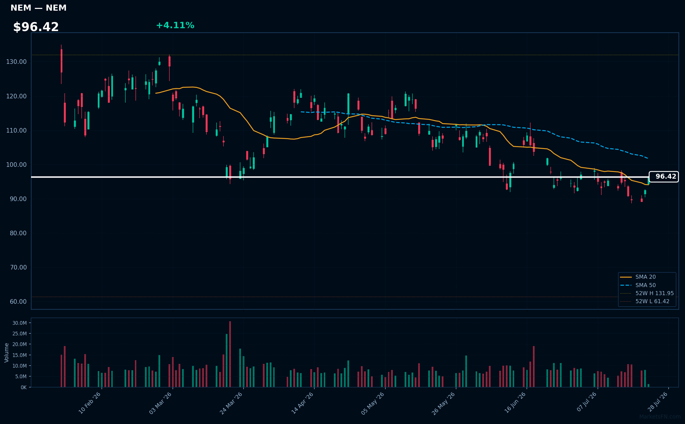Click the tallest bar in the volume chart
This screenshot has height=424, width=685.
(x=230, y=354)
